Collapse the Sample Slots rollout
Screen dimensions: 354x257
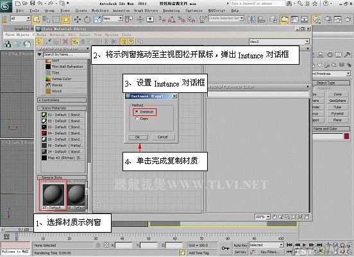point(62,178)
